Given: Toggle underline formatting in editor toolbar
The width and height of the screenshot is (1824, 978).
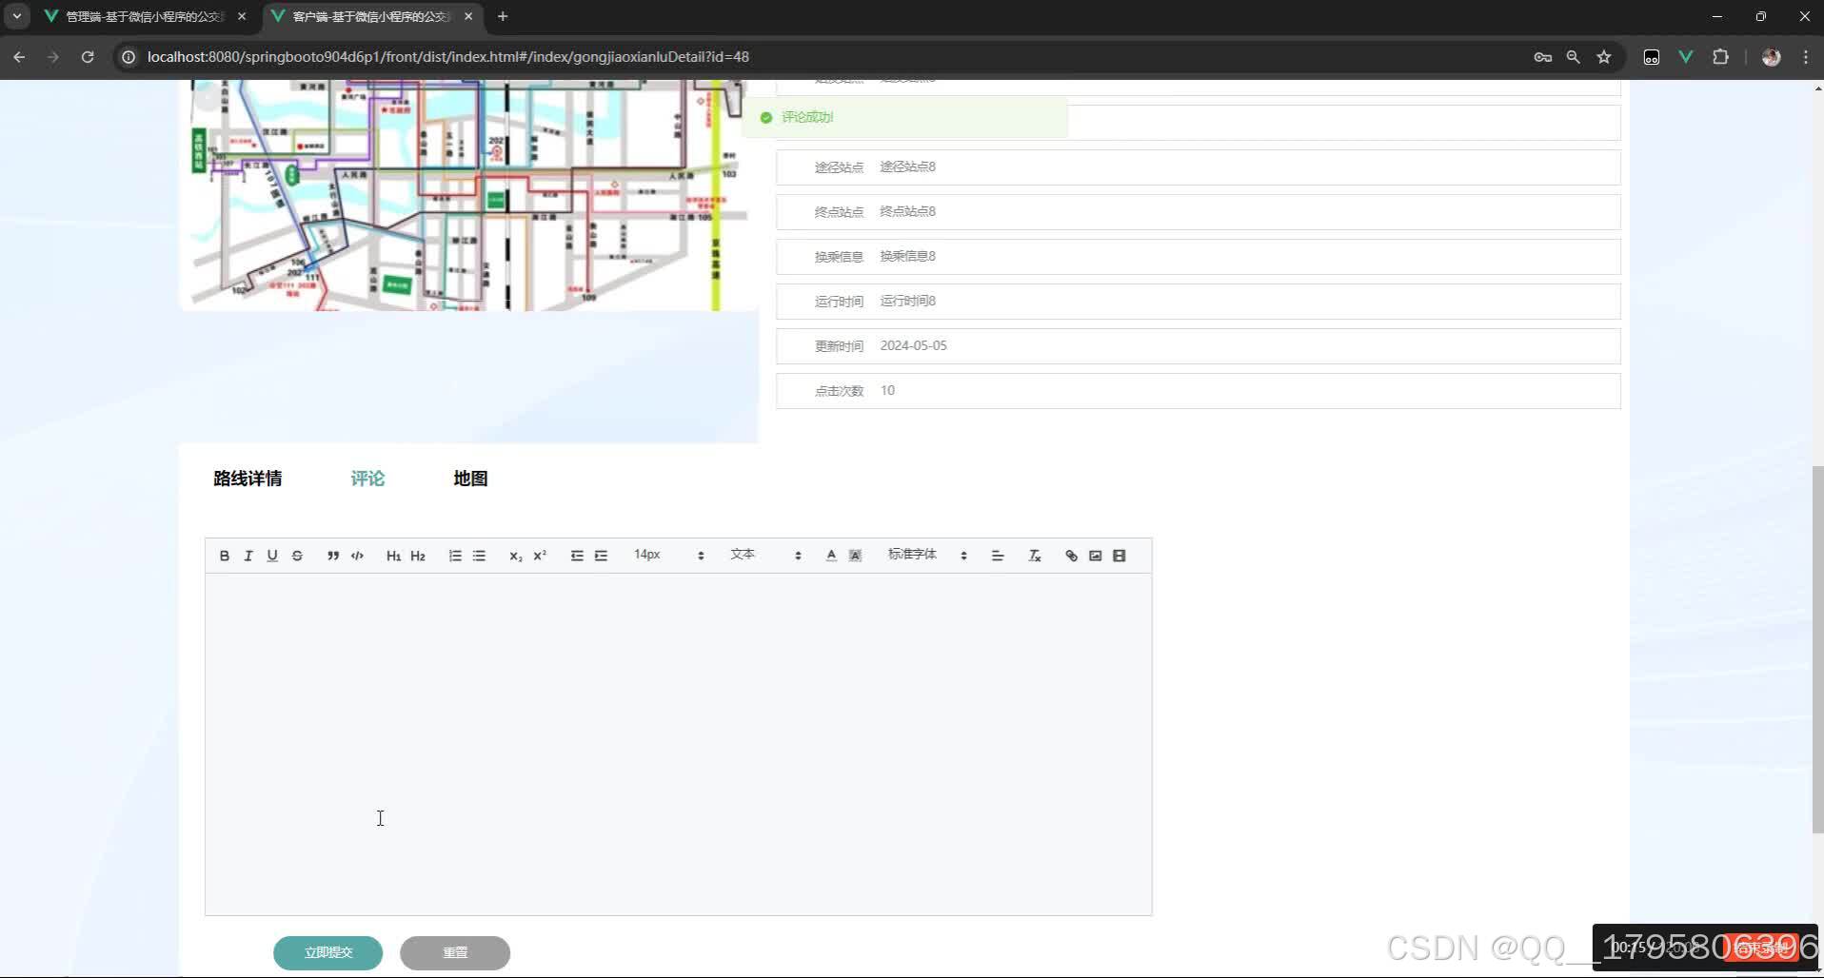Looking at the screenshot, I should pos(272,556).
